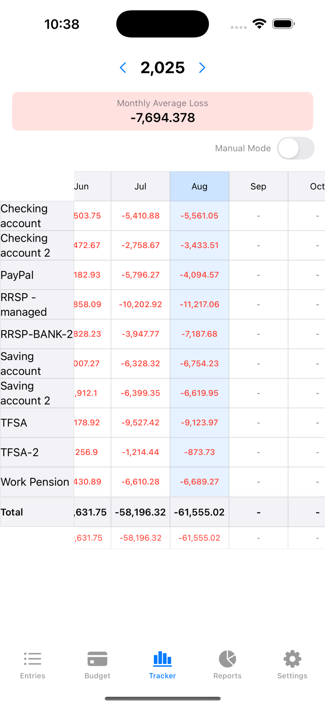The width and height of the screenshot is (325, 704).
Task: Select the Aug column header
Action: point(199,186)
